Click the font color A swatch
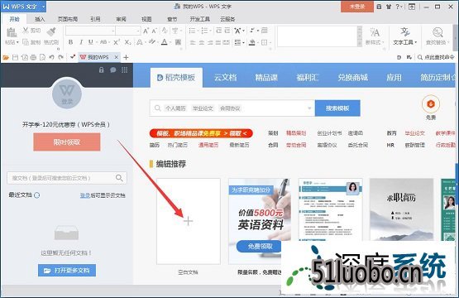This screenshot has height=298, width=459. [165, 42]
